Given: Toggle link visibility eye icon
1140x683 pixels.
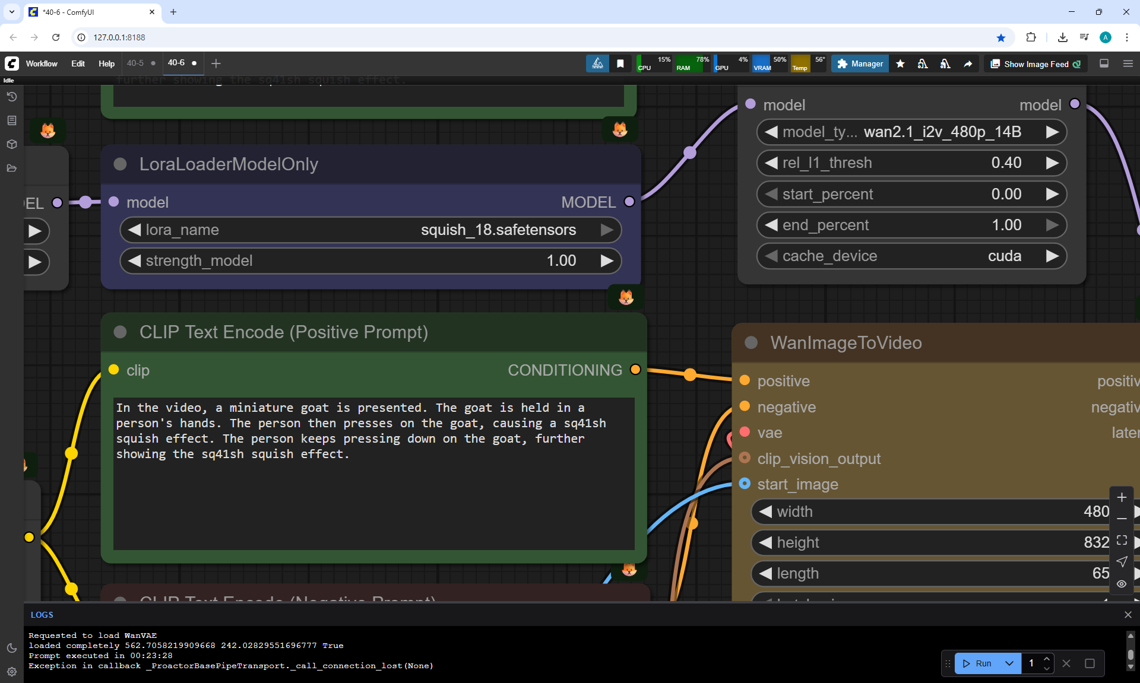Looking at the screenshot, I should (x=1122, y=584).
